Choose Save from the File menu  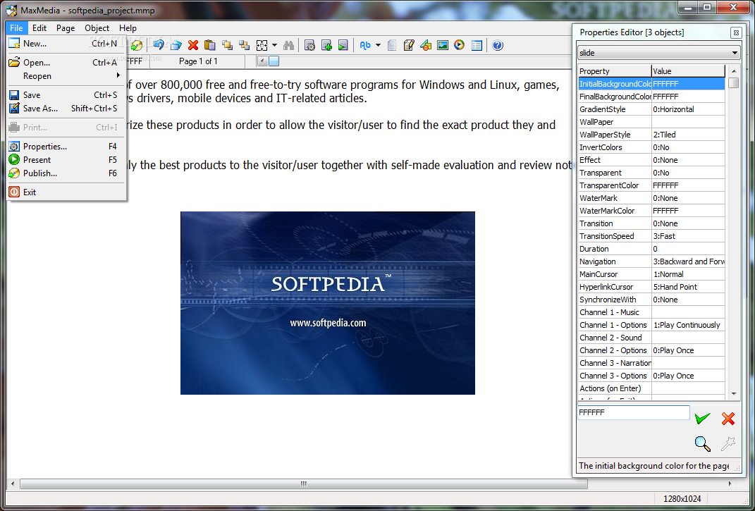[x=67, y=95]
